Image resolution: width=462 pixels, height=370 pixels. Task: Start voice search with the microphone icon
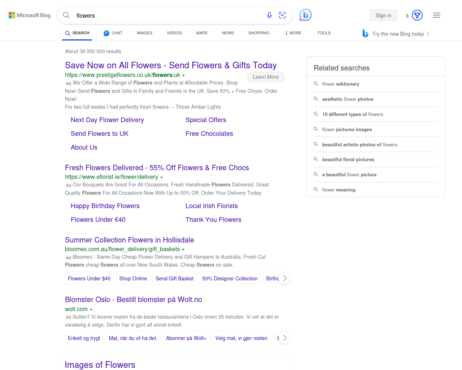tap(269, 15)
